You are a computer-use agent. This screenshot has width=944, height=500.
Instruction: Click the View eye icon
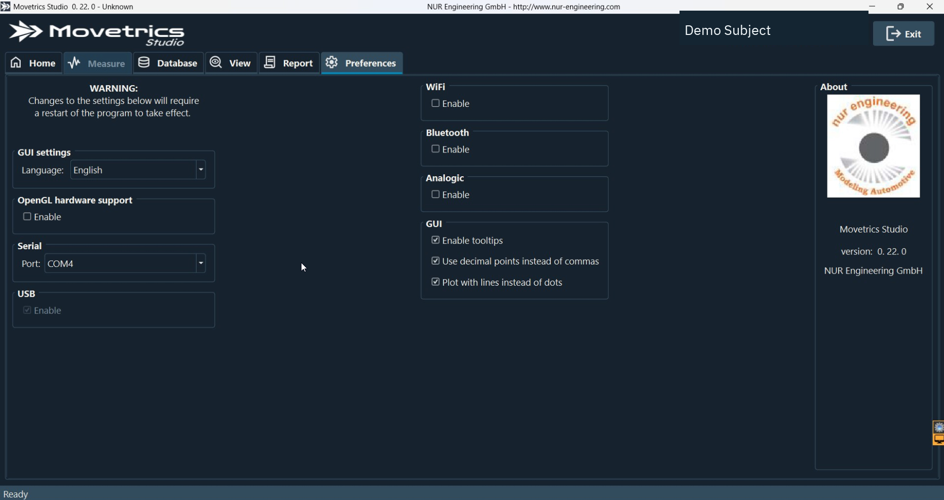click(x=216, y=62)
